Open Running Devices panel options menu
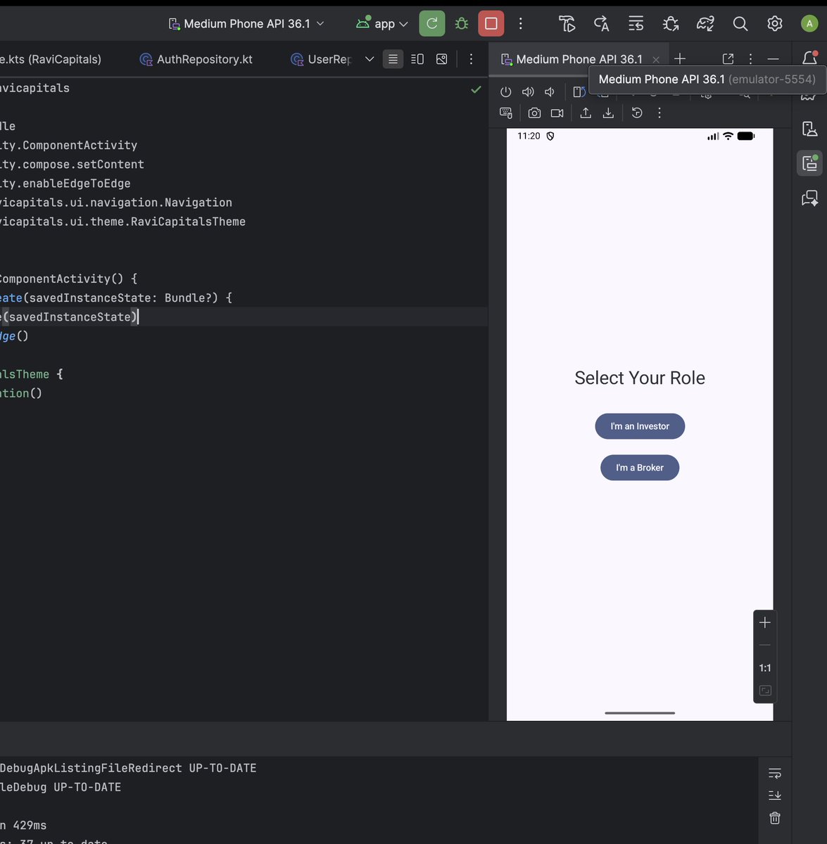The image size is (827, 844). (x=751, y=59)
